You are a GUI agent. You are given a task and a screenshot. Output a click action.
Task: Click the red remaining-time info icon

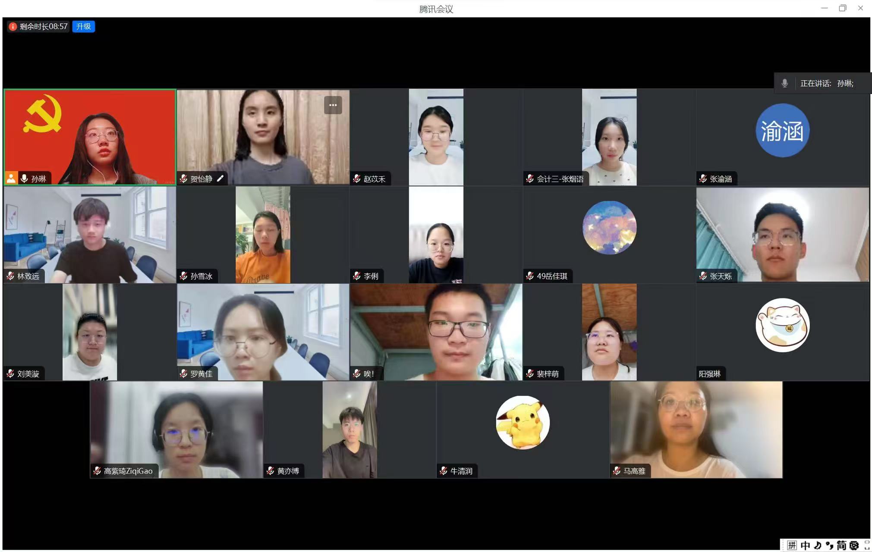(13, 27)
